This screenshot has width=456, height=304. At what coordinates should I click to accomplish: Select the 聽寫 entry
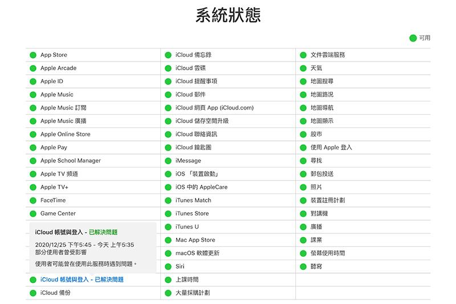click(x=316, y=266)
